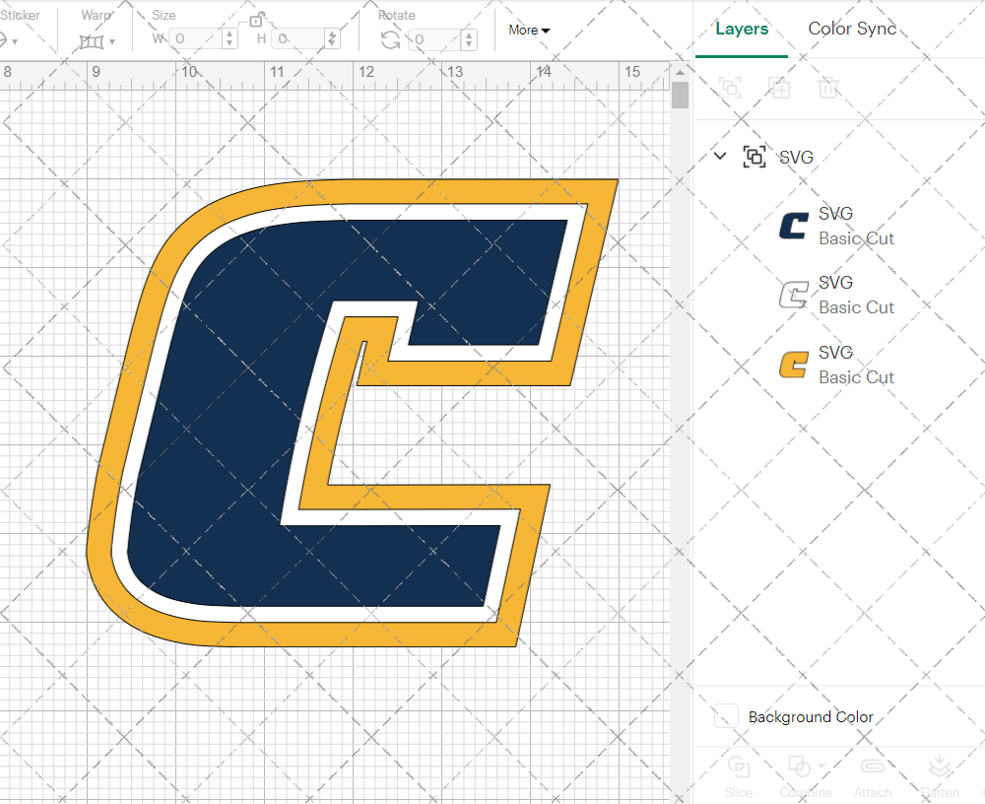Click the duplicate icon above the layers list
Screen dimensions: 985x804
[779, 88]
